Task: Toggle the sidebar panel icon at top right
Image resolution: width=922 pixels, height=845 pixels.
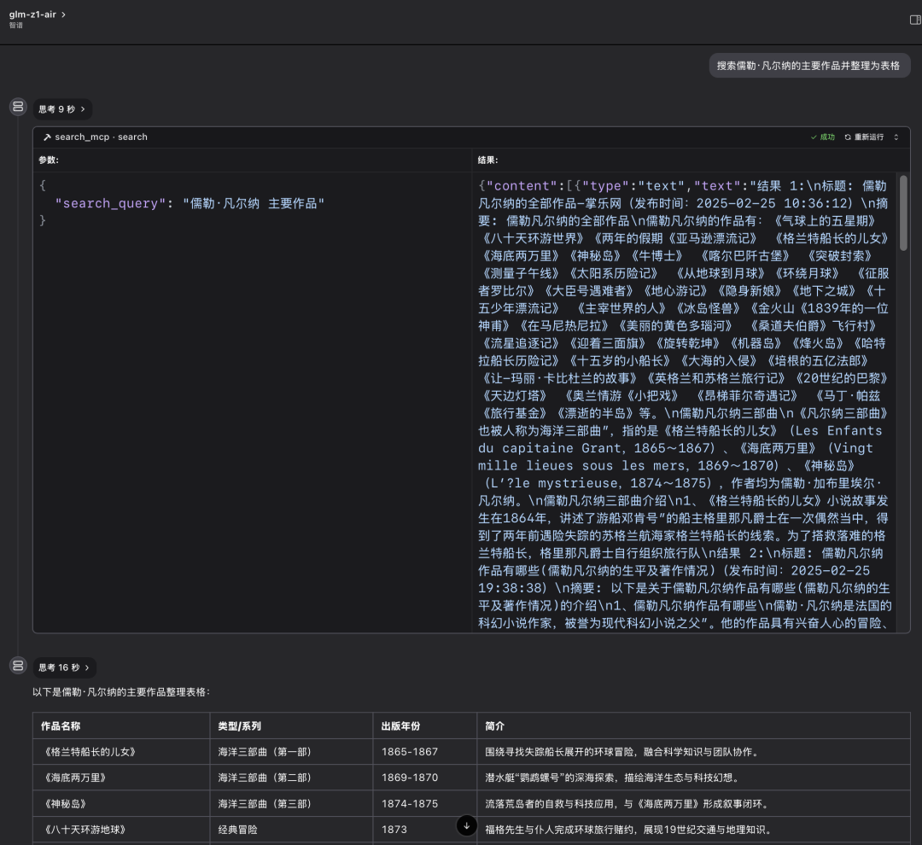Action: point(915,20)
